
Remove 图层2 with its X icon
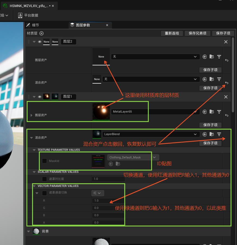pyautogui.click(x=226, y=42)
